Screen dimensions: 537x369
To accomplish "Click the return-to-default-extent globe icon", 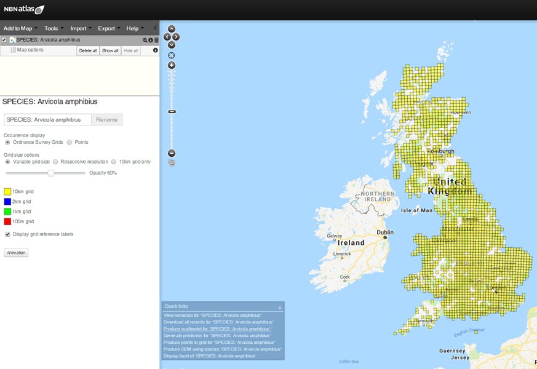I will point(172,55).
